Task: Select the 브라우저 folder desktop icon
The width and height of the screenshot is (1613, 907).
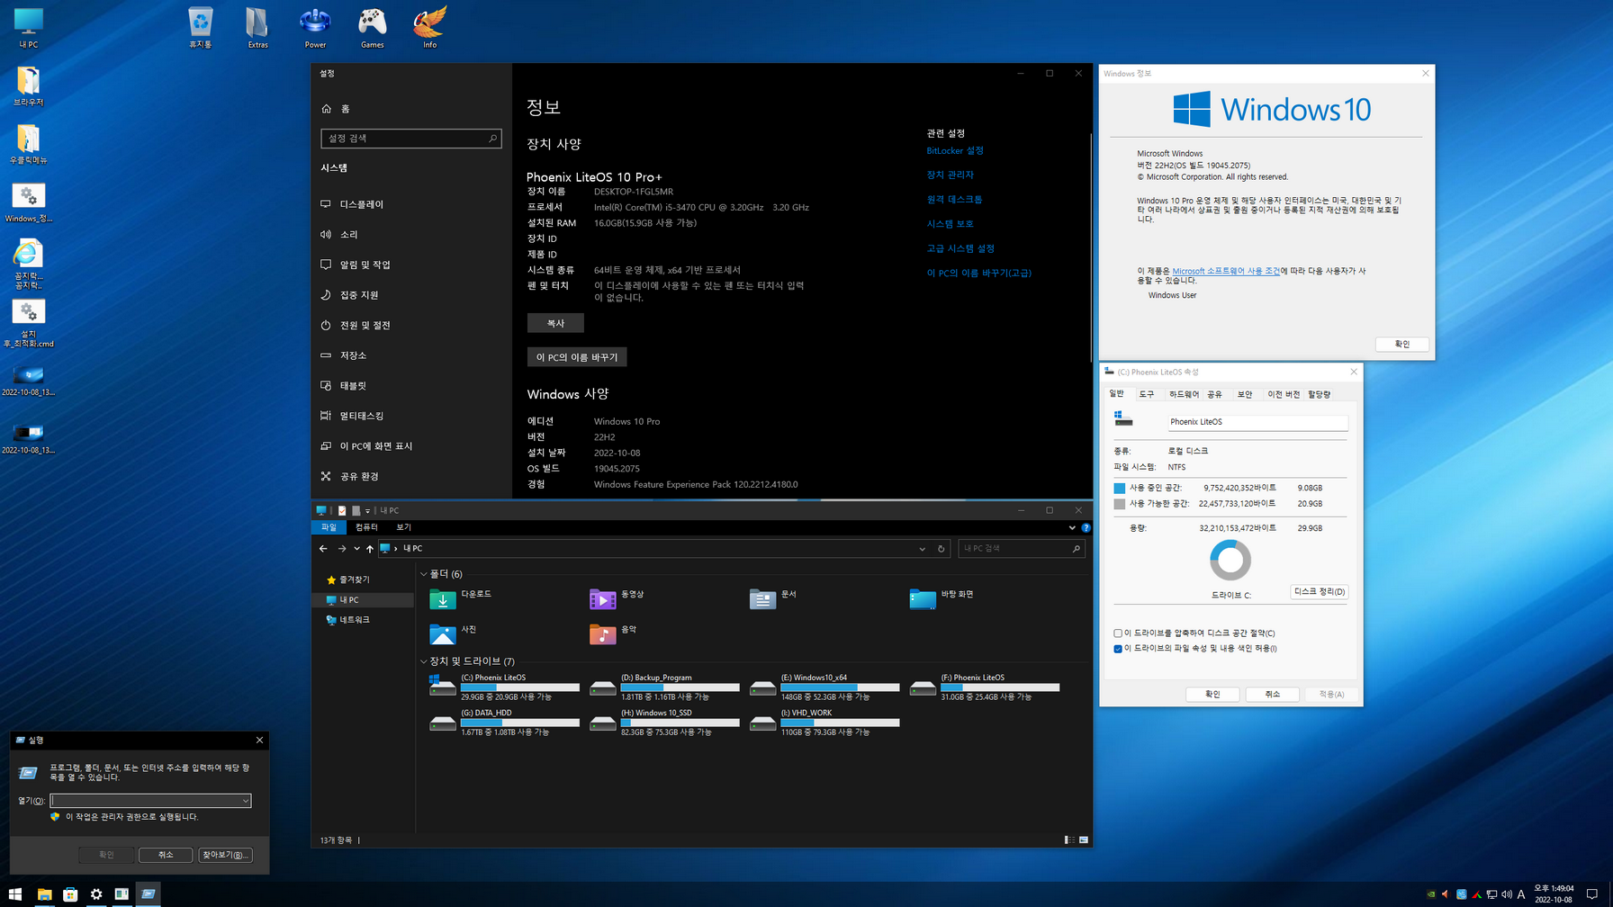Action: (28, 85)
